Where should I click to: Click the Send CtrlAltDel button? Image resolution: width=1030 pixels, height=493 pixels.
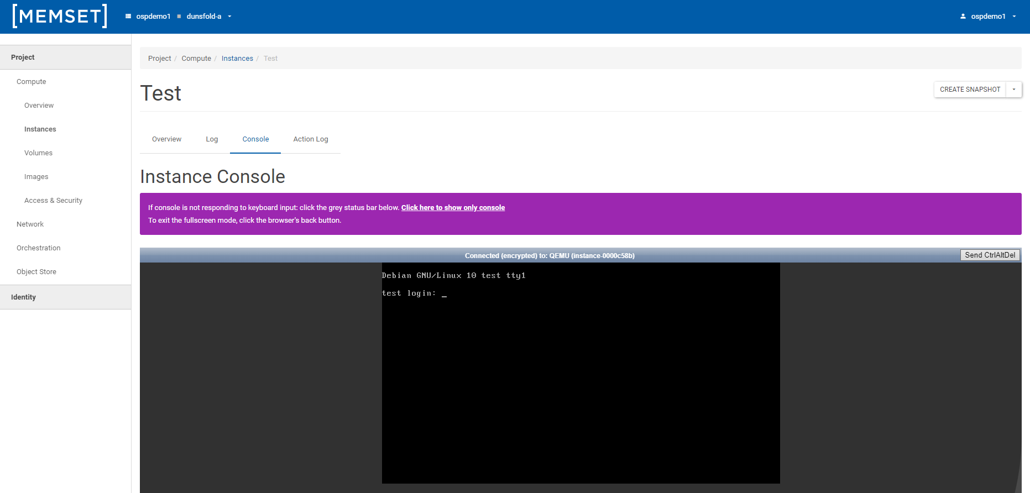click(x=990, y=255)
